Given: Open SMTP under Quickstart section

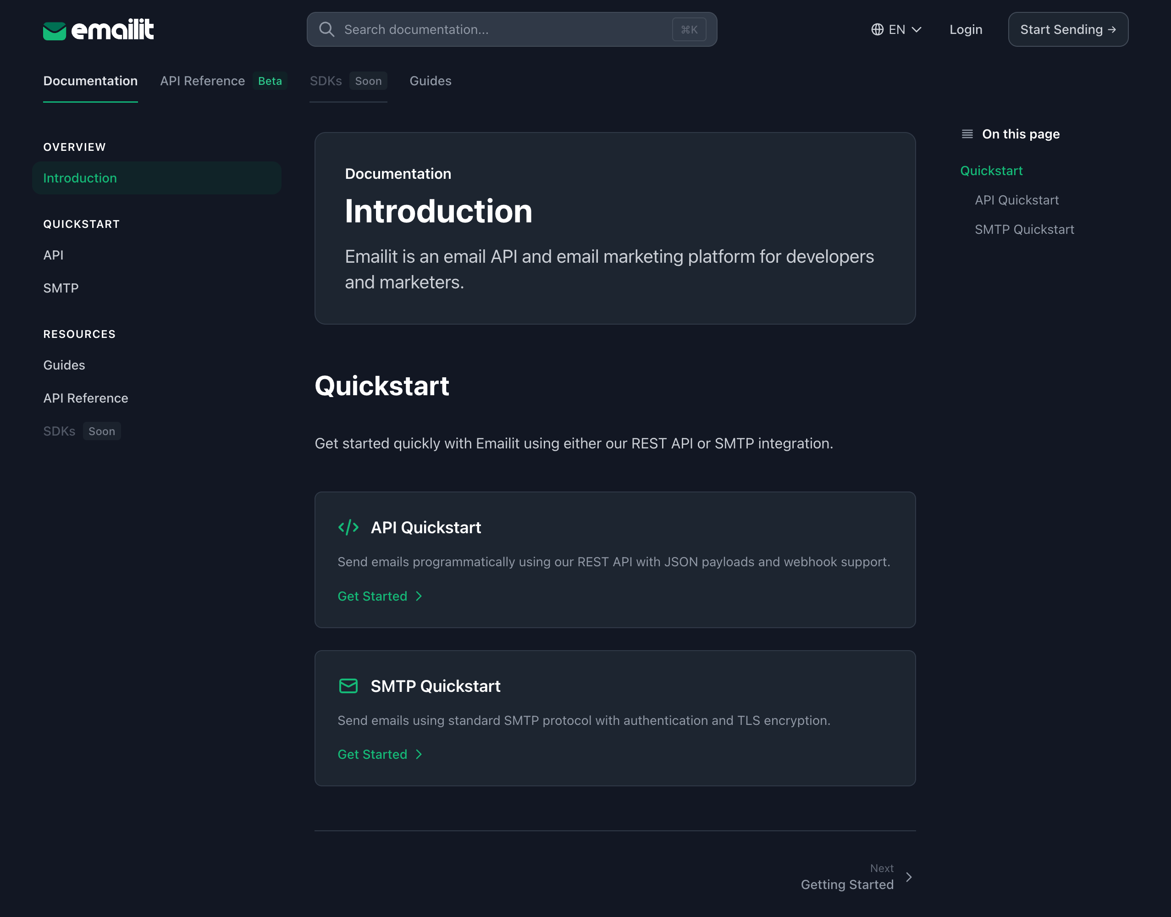Looking at the screenshot, I should pyautogui.click(x=61, y=288).
